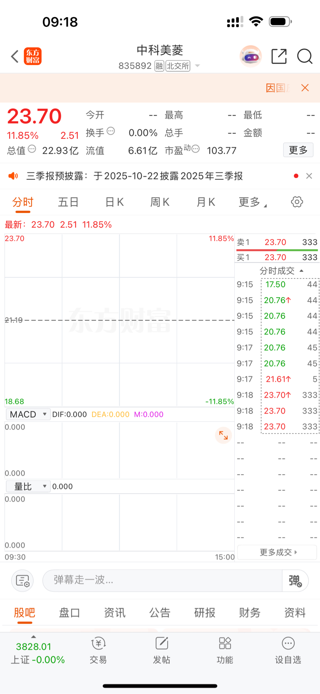The width and height of the screenshot is (320, 694).
Task: Open the 财务 tab
Action: [x=250, y=613]
